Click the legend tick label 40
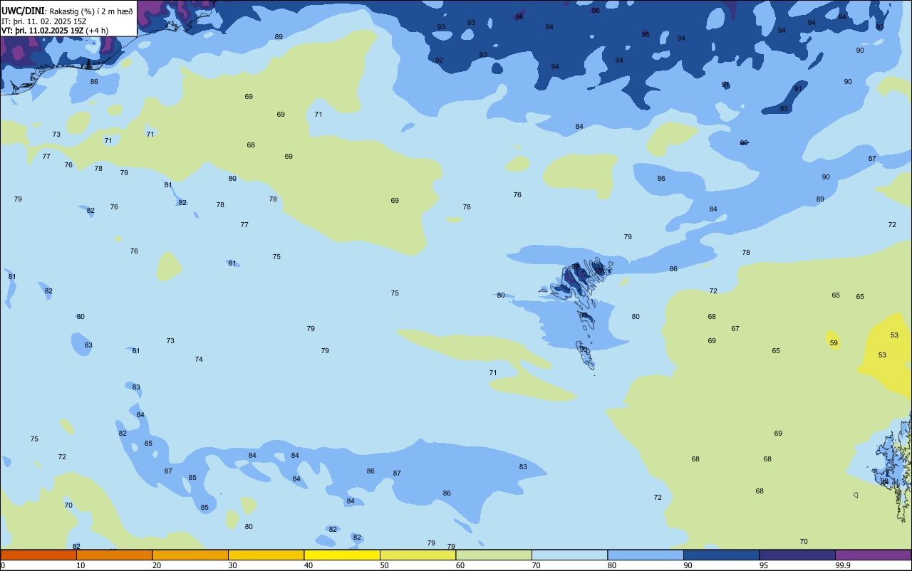 (309, 565)
